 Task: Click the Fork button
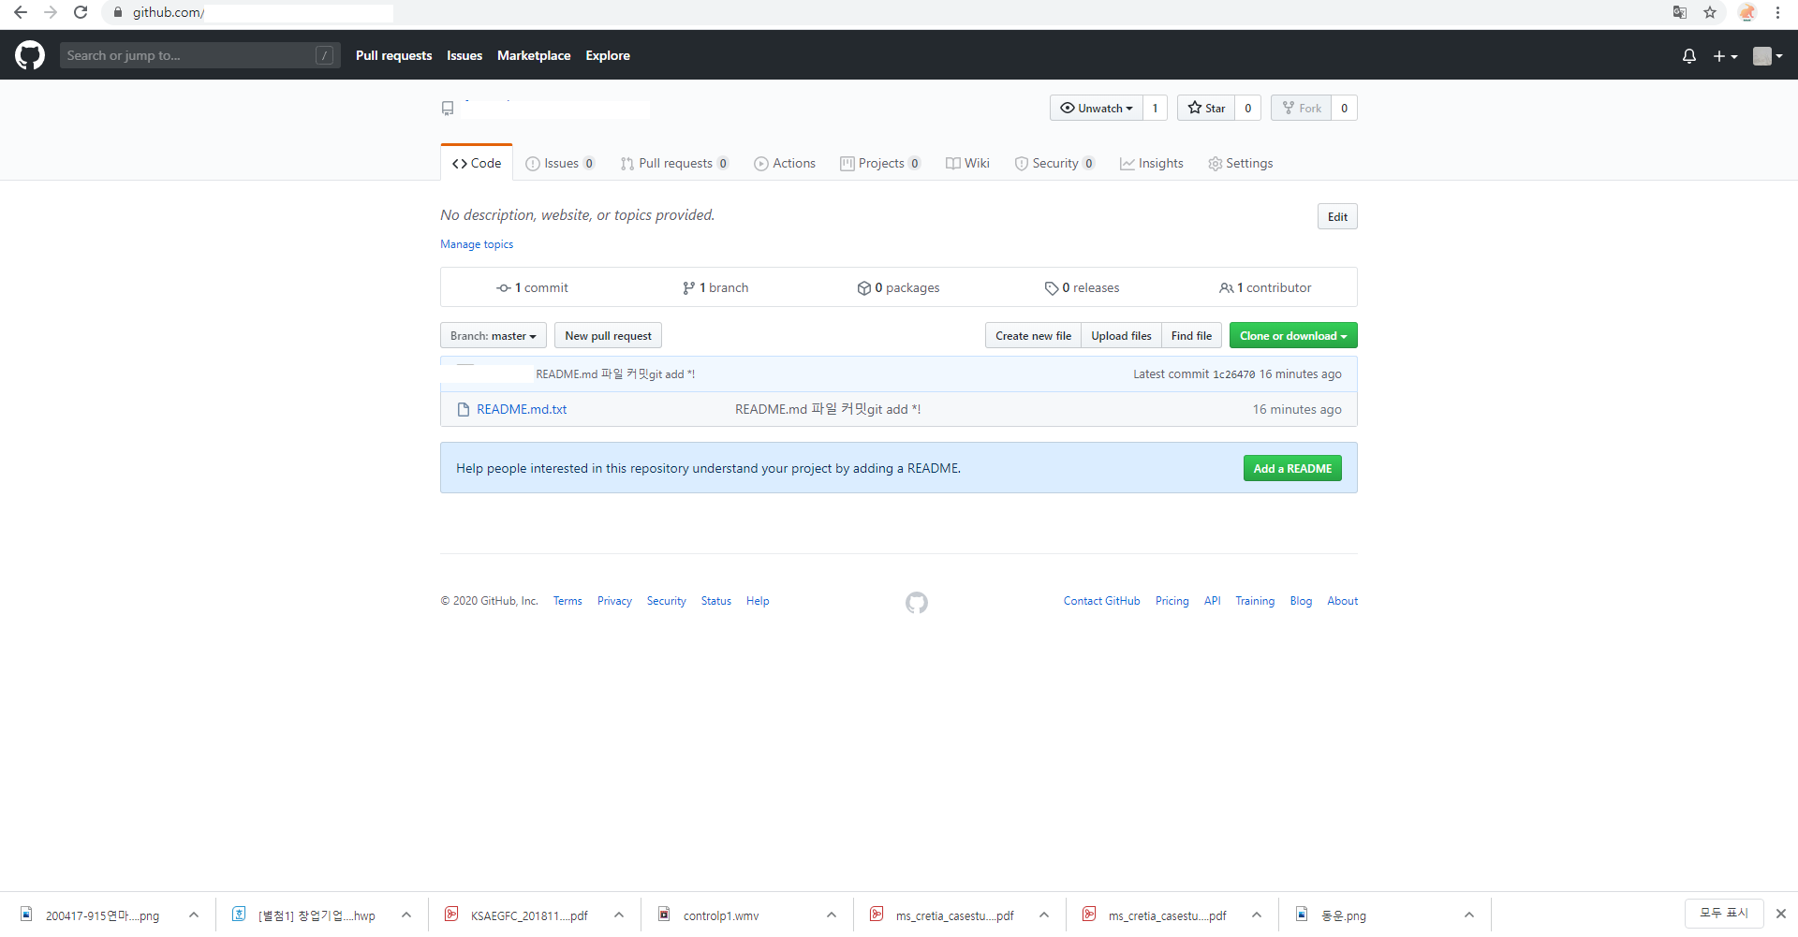click(1302, 108)
